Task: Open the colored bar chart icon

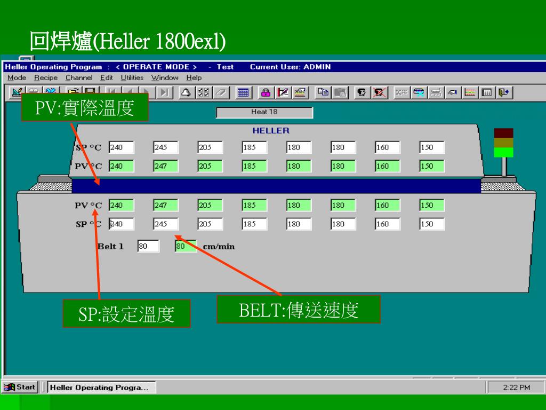Action: [470, 92]
